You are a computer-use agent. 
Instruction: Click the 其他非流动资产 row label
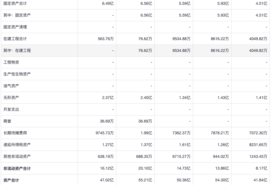pyautogui.click(x=17, y=157)
